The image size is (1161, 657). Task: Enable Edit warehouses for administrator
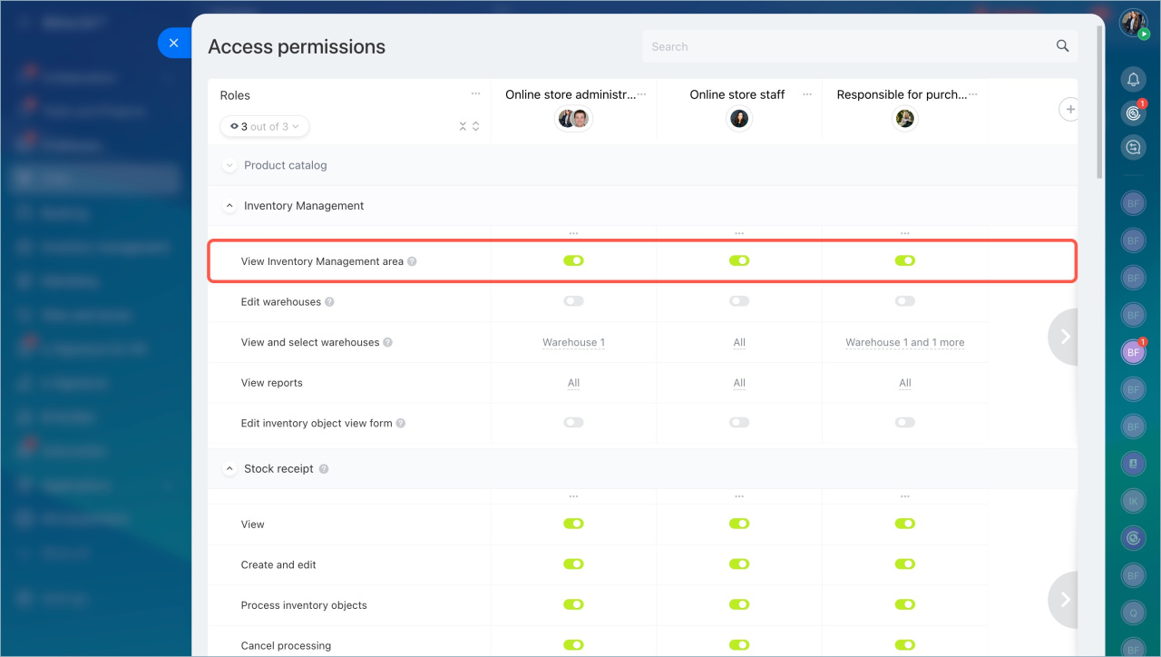coord(573,301)
